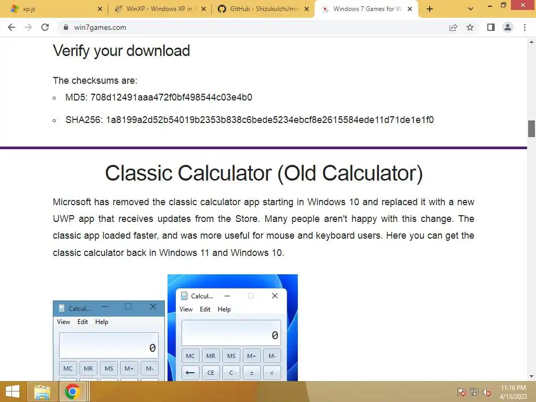The height and width of the screenshot is (402, 536).
Task: Click the Windows 11 calculator screenshot
Action: tap(232, 328)
